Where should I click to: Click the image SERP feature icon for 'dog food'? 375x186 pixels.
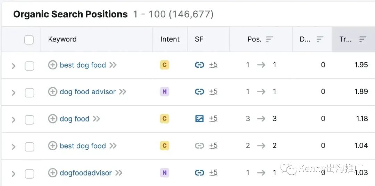[x=199, y=118]
